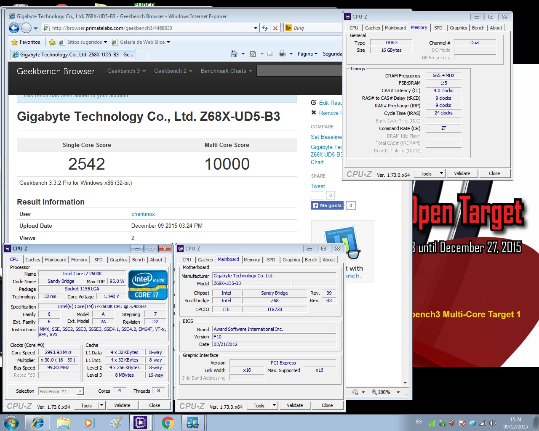Open the recent pages dropdown arrow
This screenshot has height=431, width=539.
[x=35, y=28]
